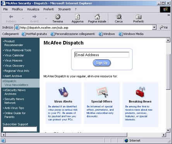The image size is (172, 144).
Task: Click the Sign Up button
Action: pos(102,63)
